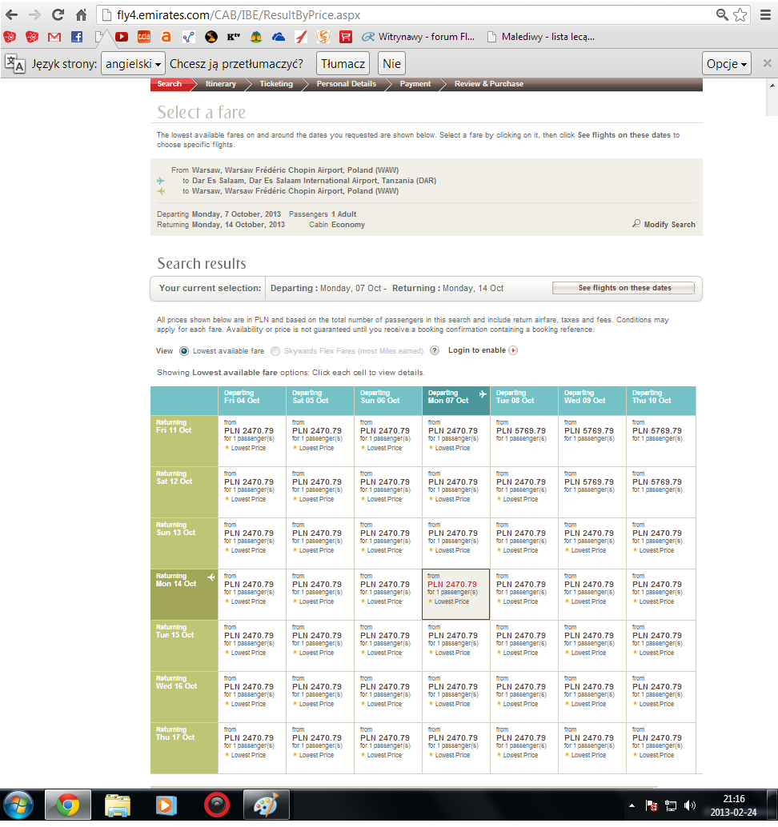Bookmark this page with the star icon

(x=740, y=14)
